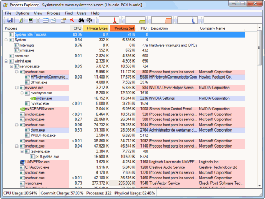
Task: Sort by the PID column header
Action: pyautogui.click(x=143, y=28)
